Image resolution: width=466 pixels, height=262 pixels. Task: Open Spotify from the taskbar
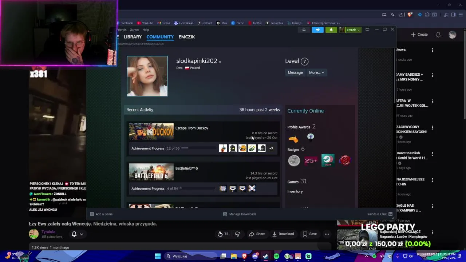point(276,256)
